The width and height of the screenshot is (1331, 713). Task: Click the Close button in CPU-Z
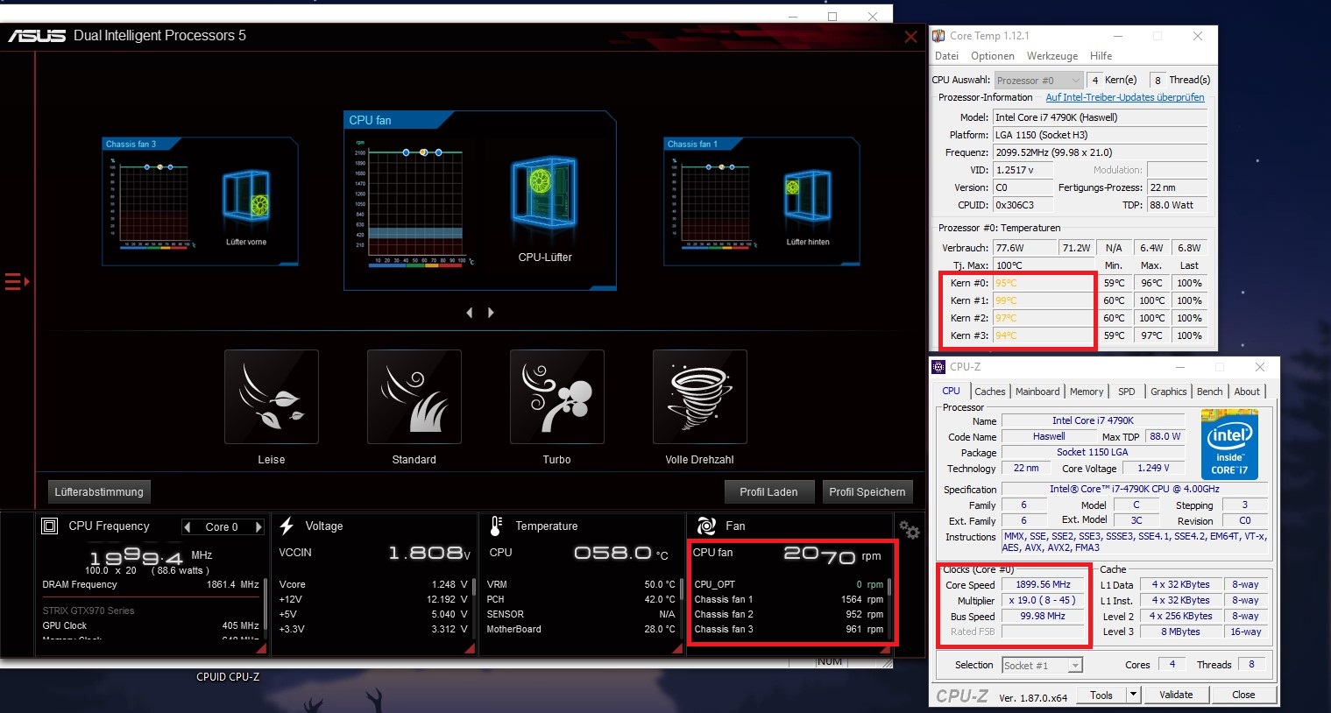(1243, 695)
